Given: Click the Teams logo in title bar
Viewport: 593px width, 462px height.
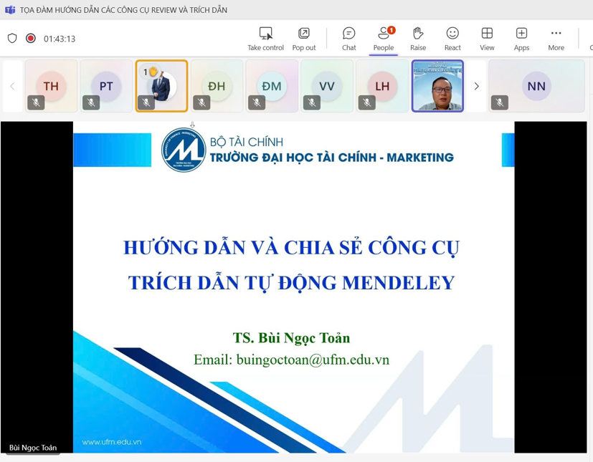Looking at the screenshot, I should tap(9, 10).
